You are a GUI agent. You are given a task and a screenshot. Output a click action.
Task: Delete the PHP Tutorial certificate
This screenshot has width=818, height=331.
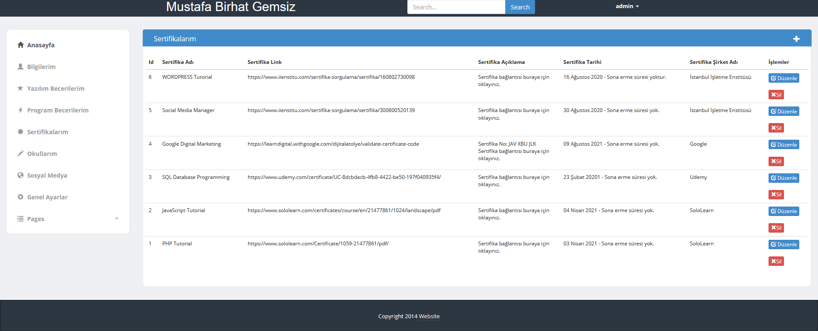tap(776, 261)
